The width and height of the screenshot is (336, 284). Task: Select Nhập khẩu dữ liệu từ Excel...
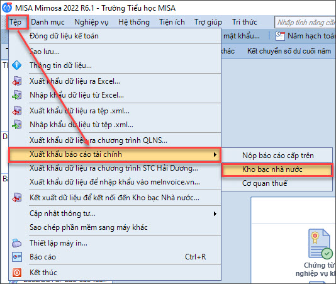115,95
